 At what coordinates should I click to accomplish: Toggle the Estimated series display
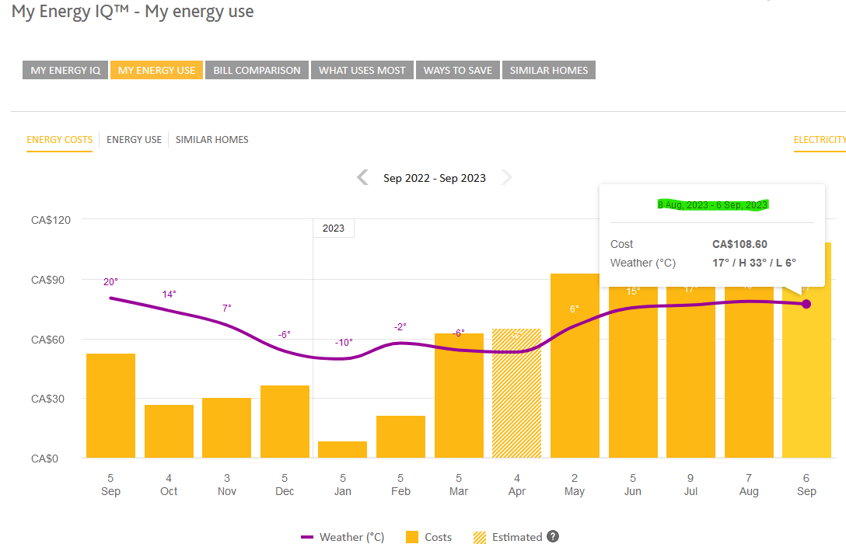(515, 536)
